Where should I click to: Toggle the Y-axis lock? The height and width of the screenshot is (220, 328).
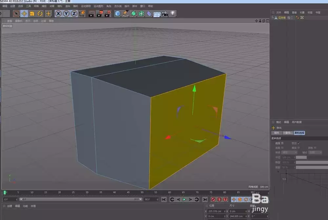point(66,13)
